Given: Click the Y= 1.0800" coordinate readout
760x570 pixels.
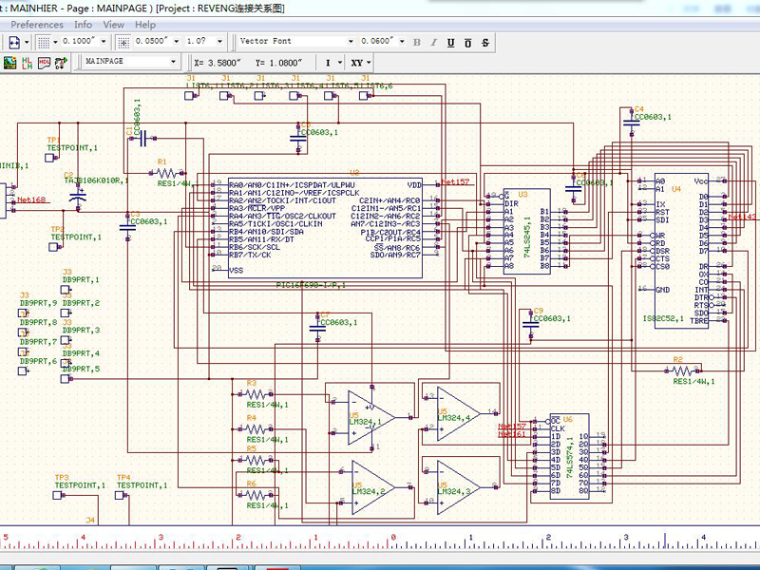Looking at the screenshot, I should [x=278, y=63].
